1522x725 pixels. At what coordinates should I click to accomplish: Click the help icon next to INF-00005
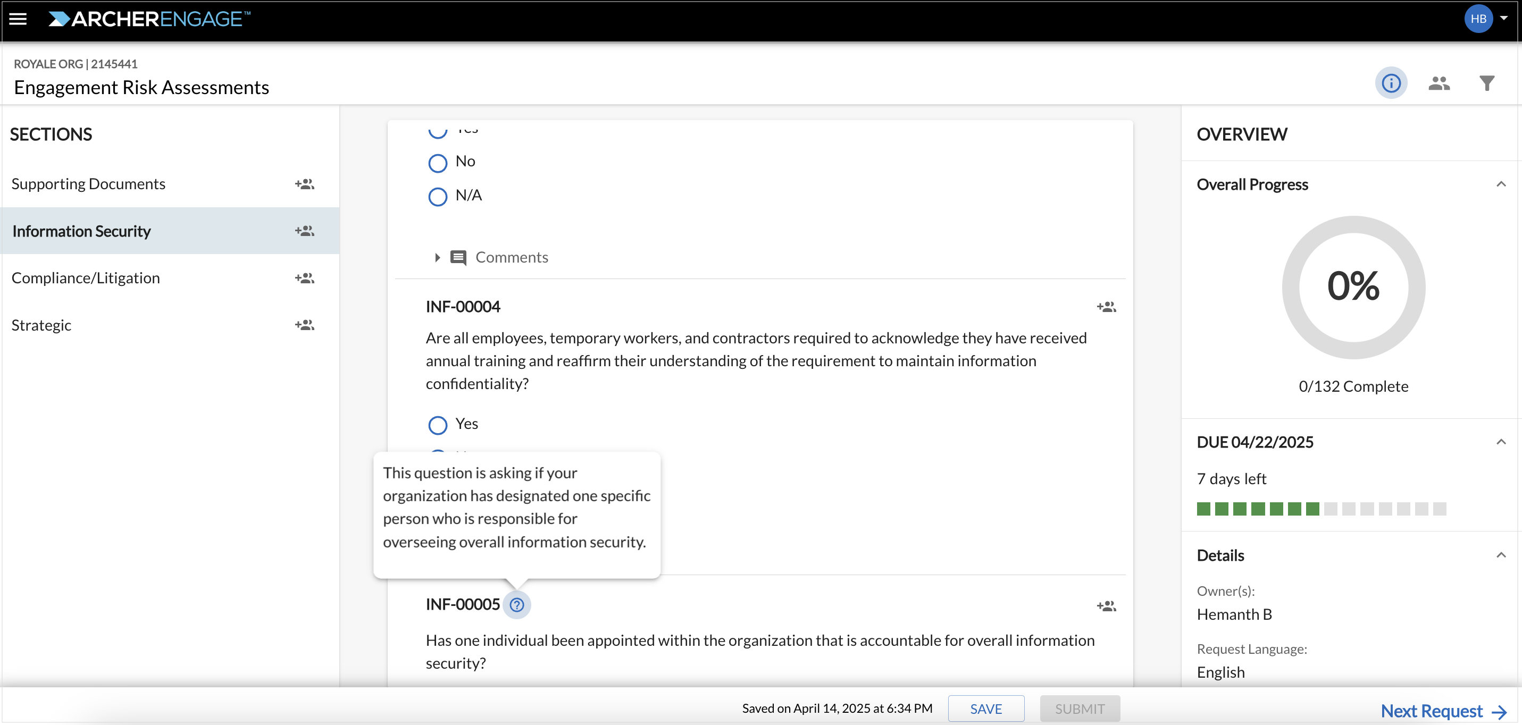coord(517,604)
